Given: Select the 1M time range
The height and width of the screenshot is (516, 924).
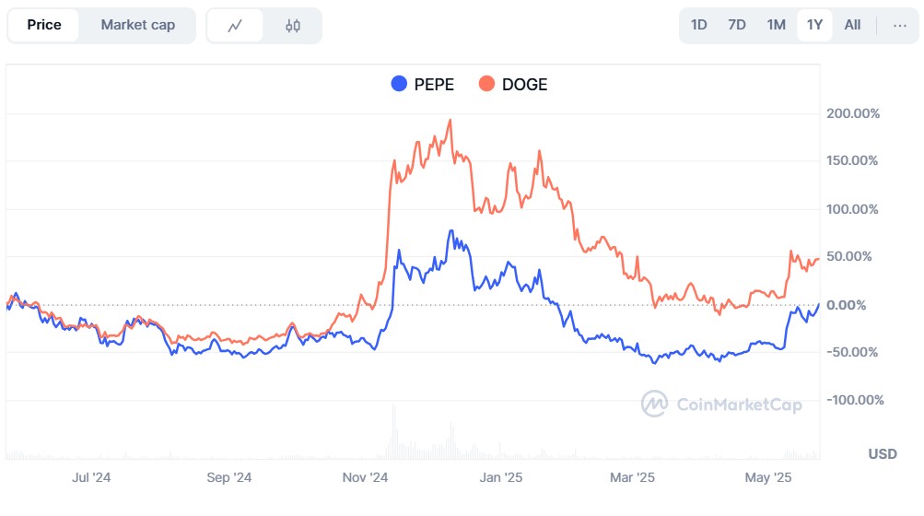Looking at the screenshot, I should (776, 25).
